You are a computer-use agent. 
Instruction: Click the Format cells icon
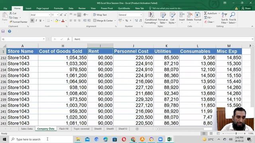coord(198,15)
